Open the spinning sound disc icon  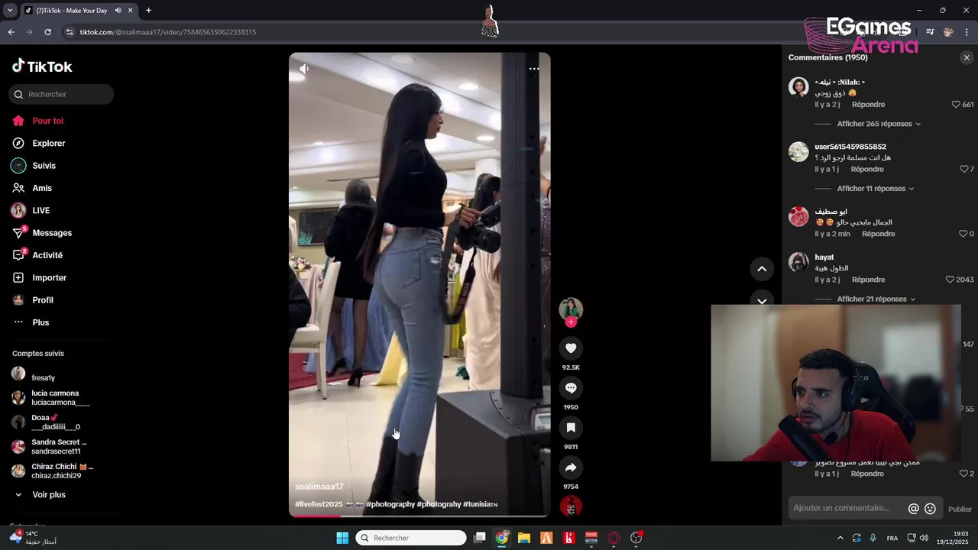click(x=571, y=506)
